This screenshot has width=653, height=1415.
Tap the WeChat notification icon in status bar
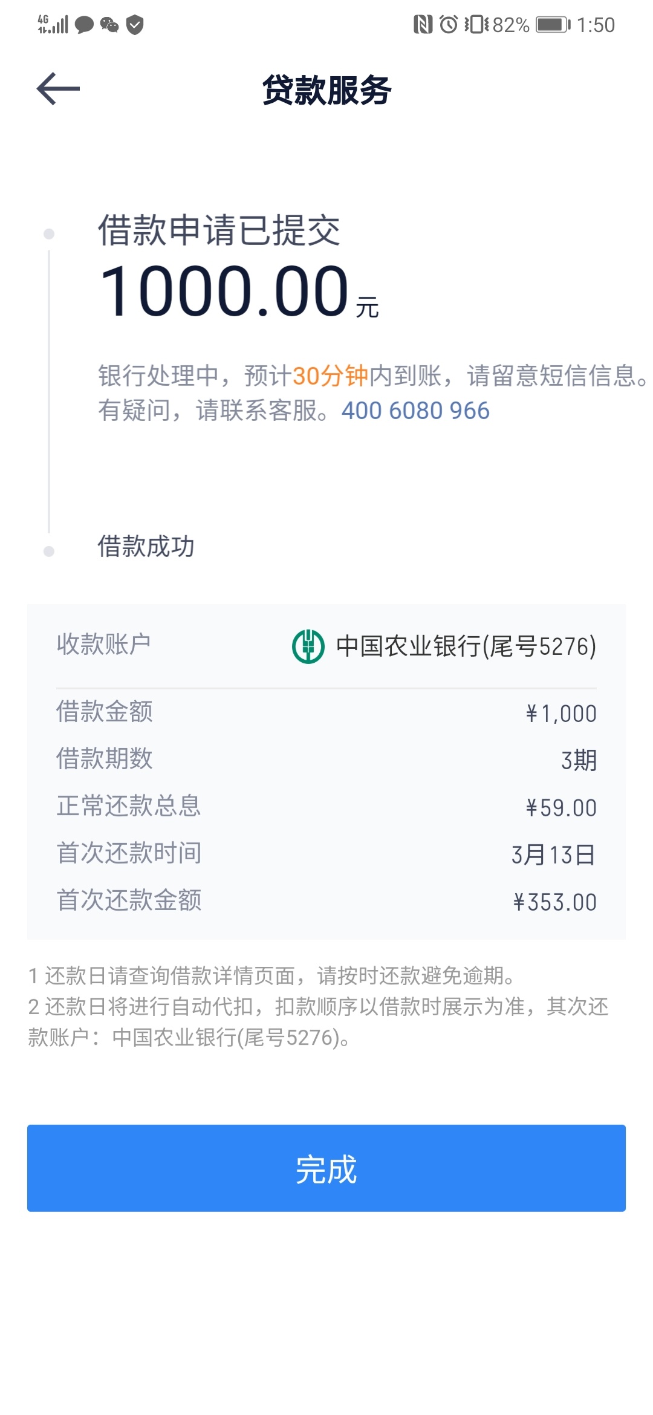point(109,25)
